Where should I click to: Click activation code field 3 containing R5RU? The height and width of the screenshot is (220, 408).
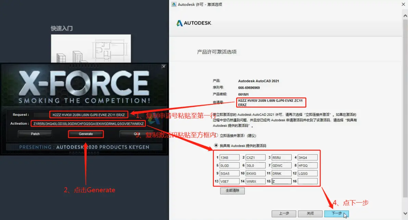282,158
